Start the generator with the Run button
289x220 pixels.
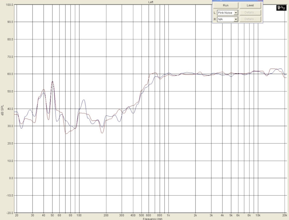click(225, 5)
